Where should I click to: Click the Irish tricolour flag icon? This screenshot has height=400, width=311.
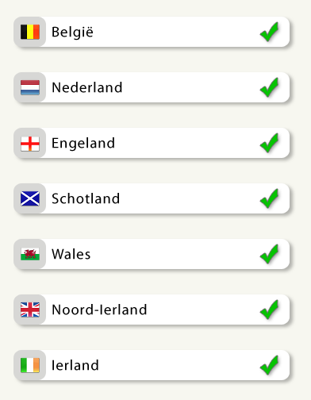[30, 365]
